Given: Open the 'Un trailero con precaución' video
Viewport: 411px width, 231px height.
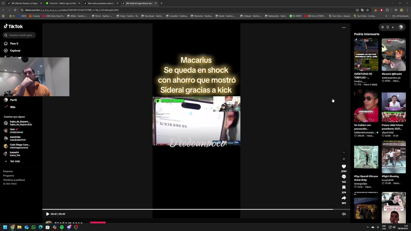Looking at the screenshot, I should coord(366,106).
